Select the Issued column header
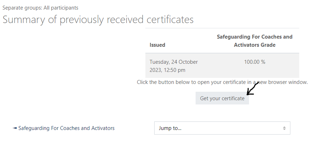Screen dimensions: 330x142 [x=157, y=45]
